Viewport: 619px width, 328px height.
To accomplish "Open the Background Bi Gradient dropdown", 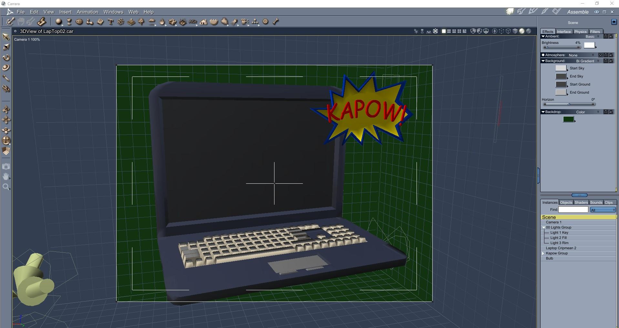I will [588, 61].
